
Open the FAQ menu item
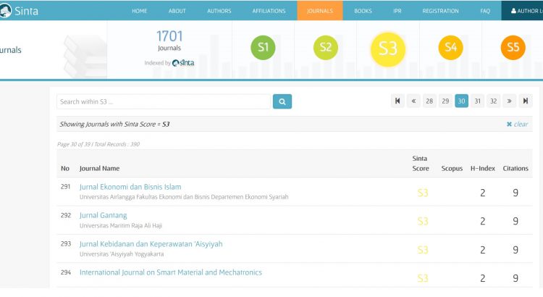pos(485,11)
